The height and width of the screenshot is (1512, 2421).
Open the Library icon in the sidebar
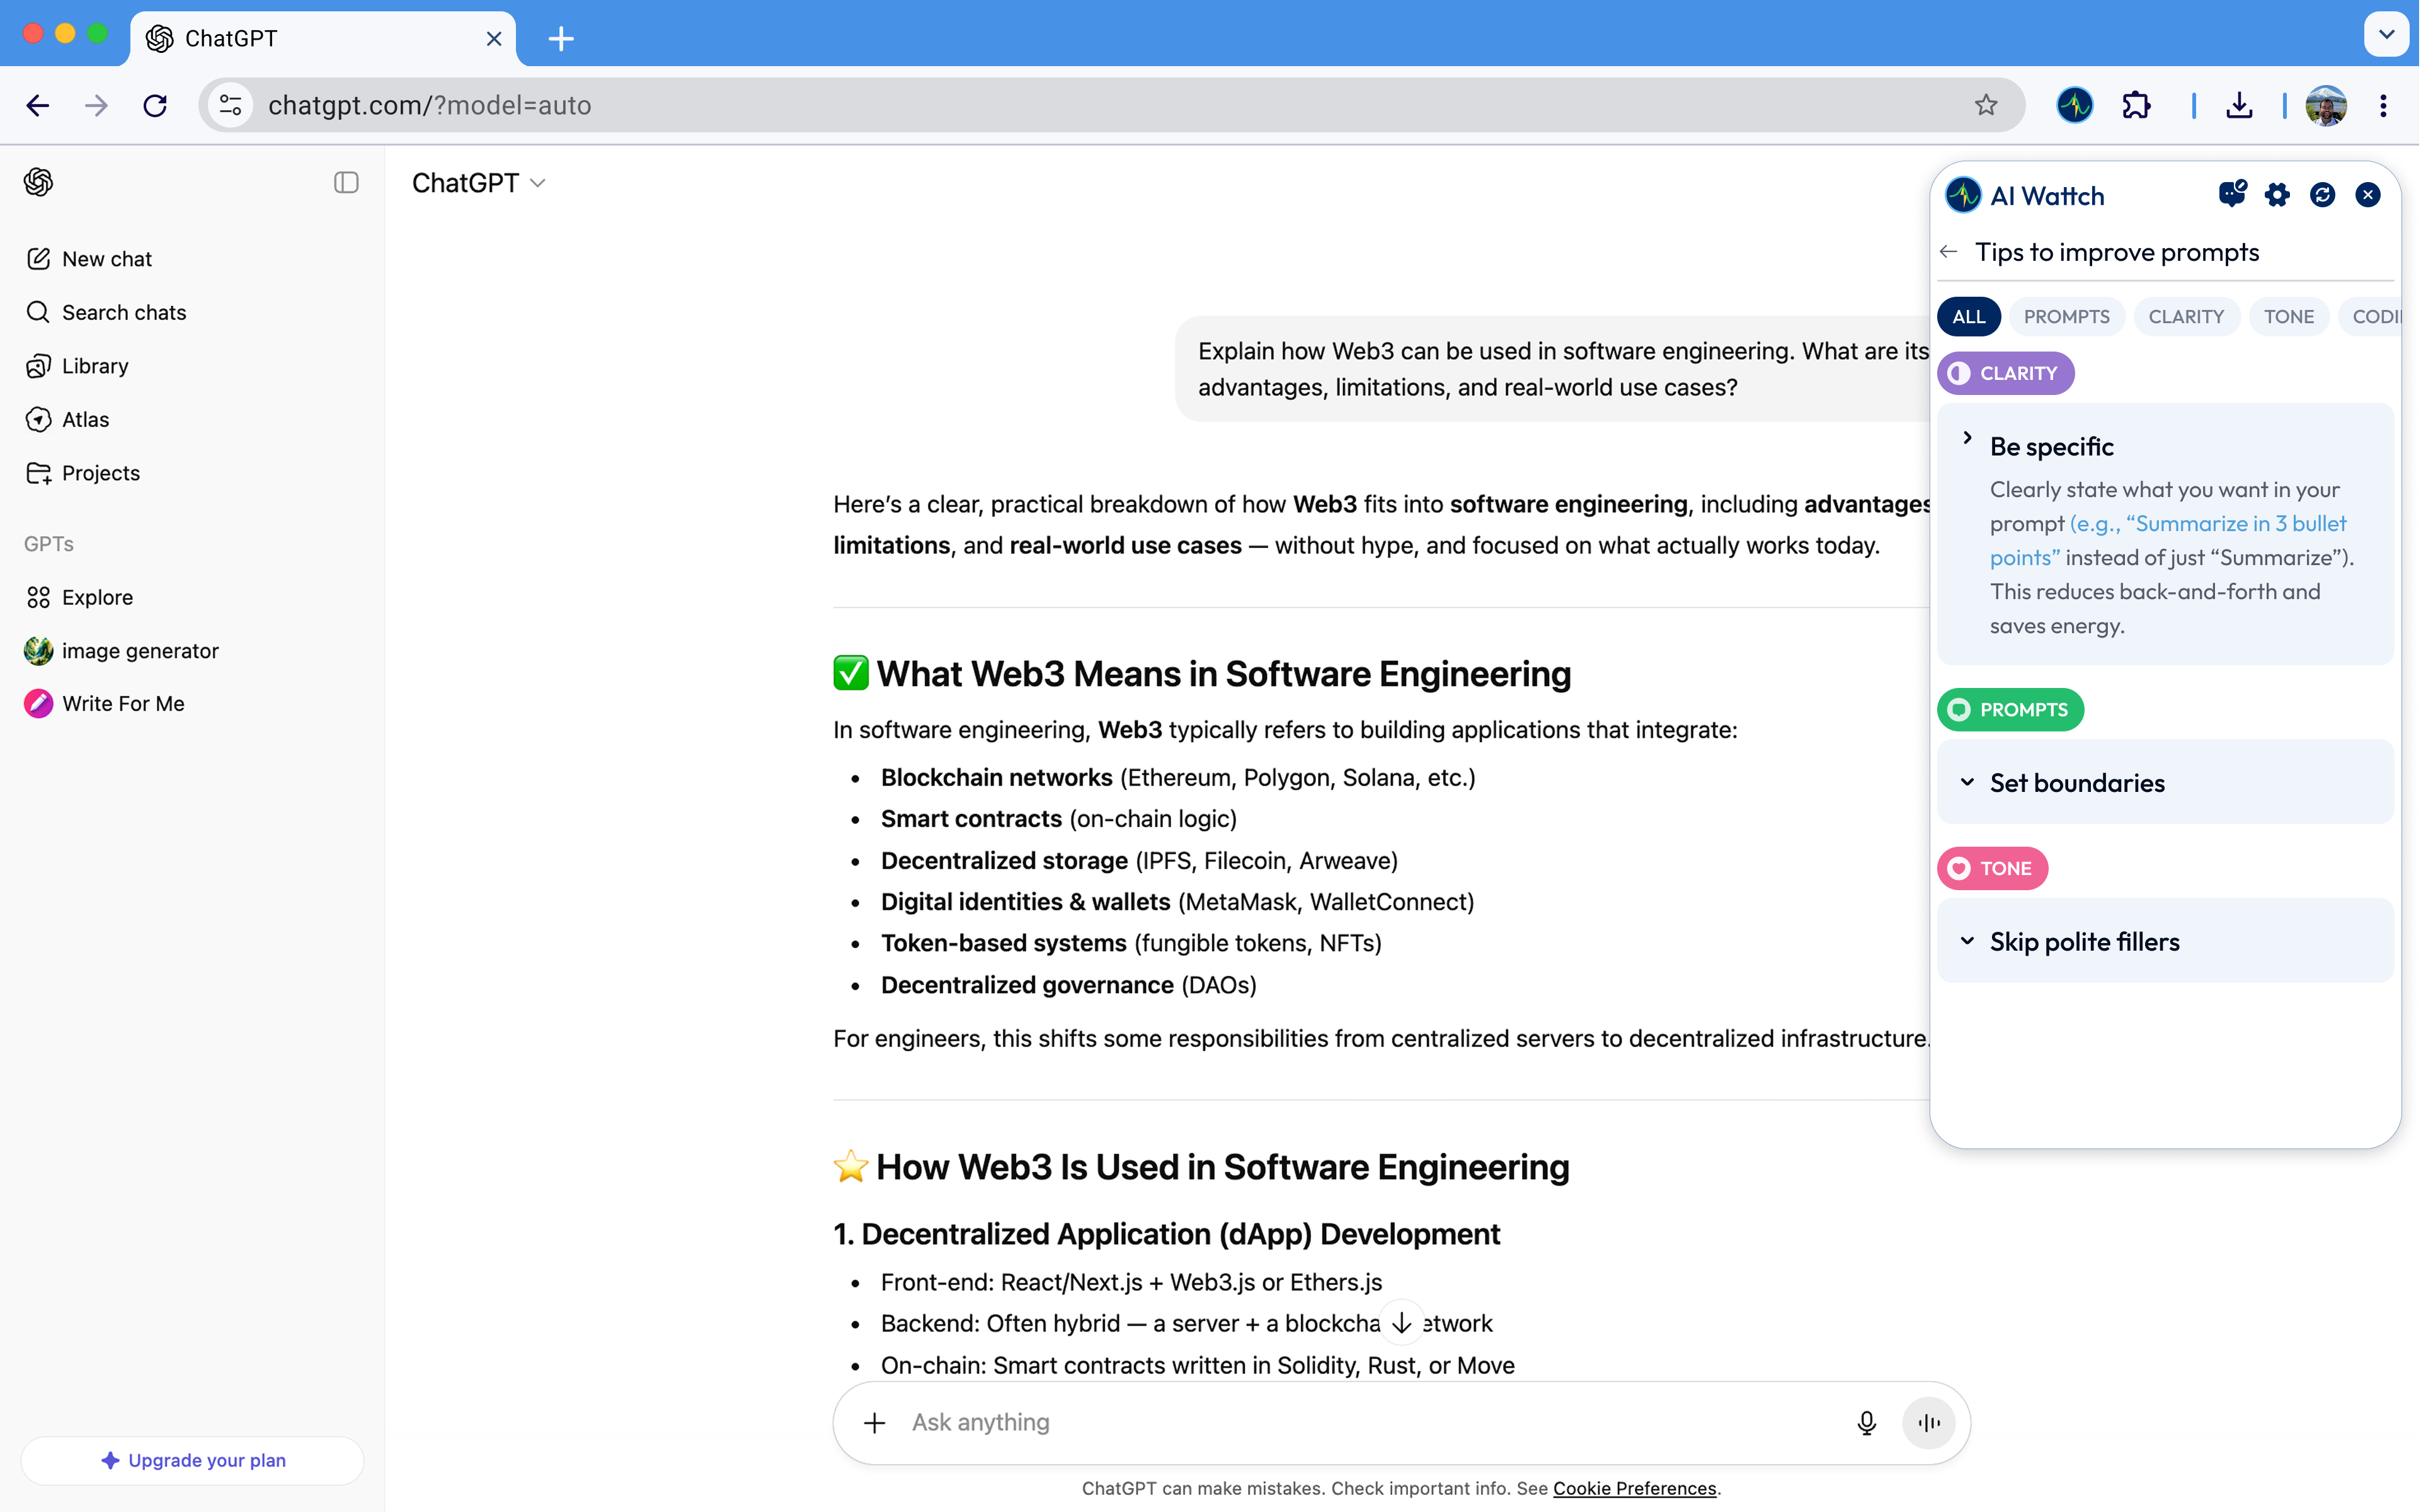pyautogui.click(x=38, y=366)
